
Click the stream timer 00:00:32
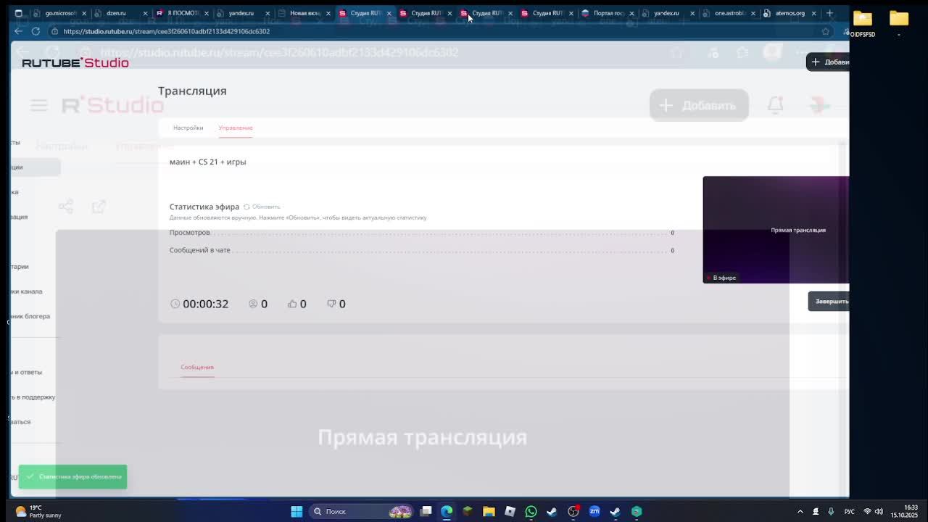coord(205,304)
